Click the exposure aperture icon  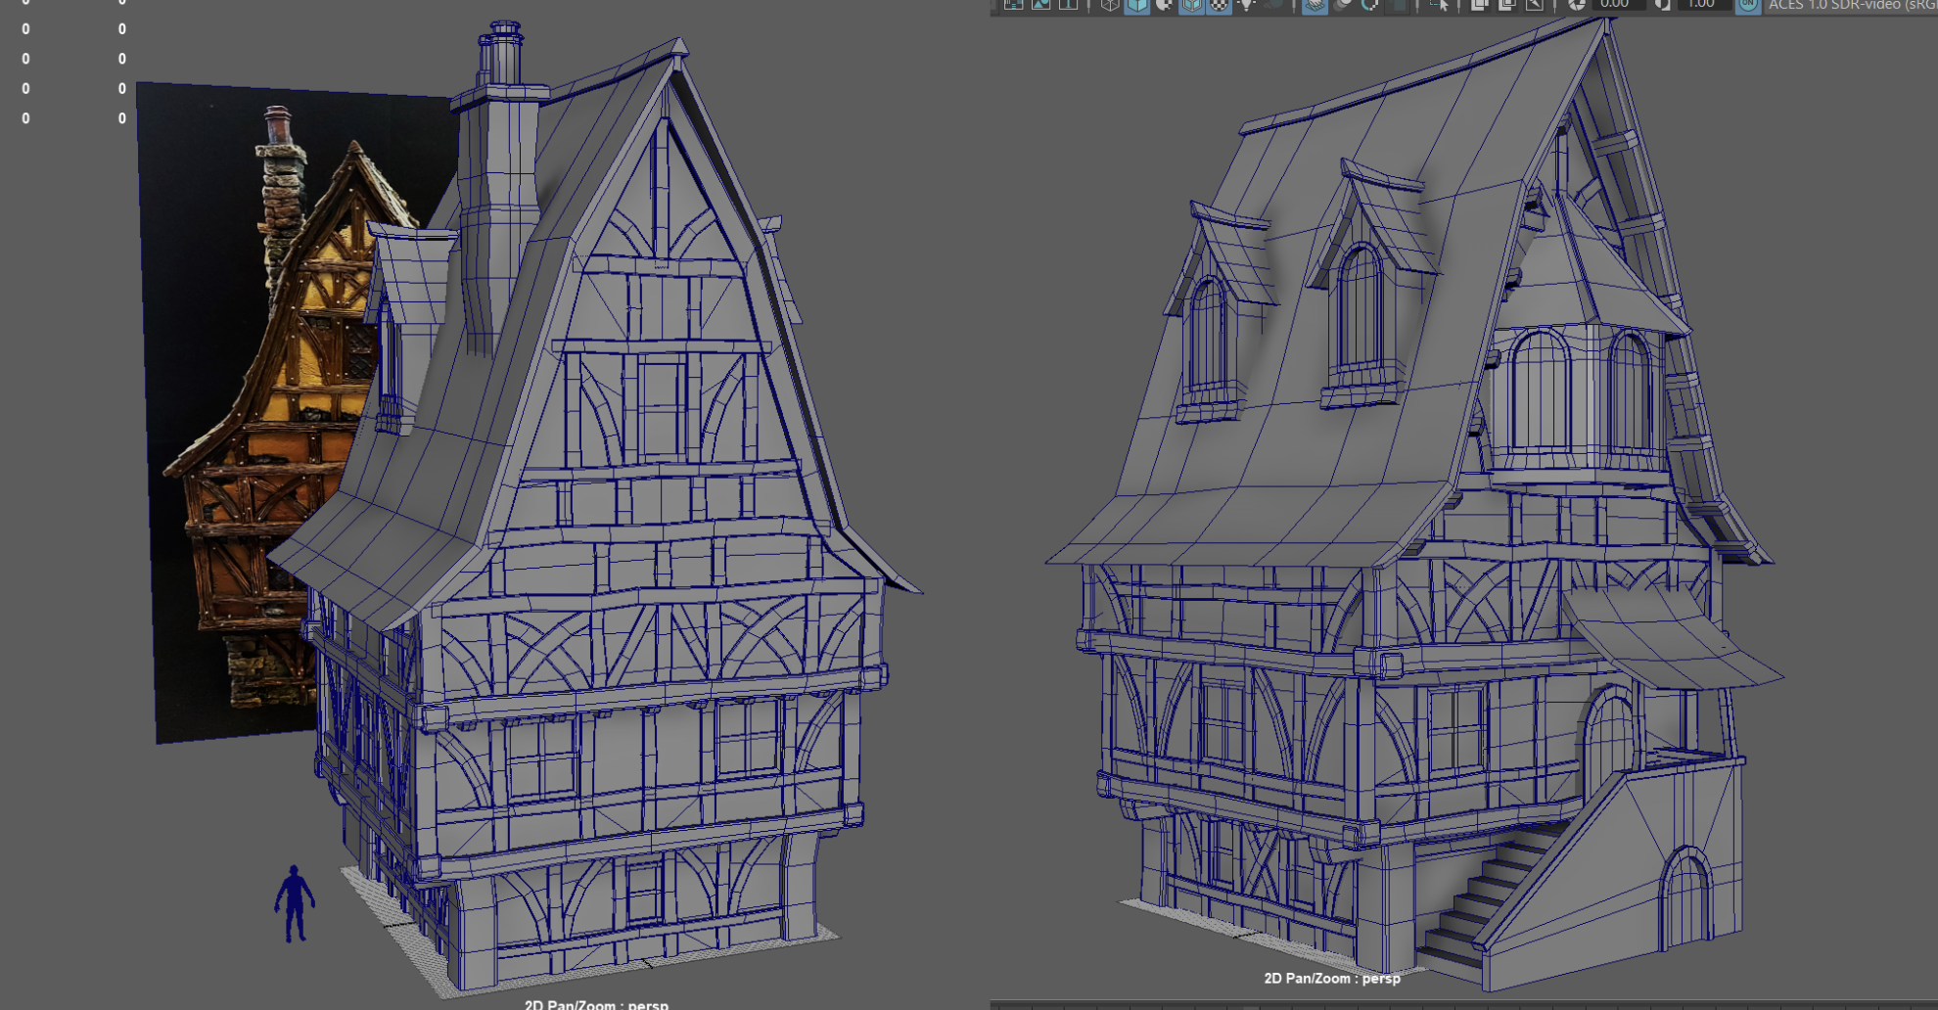point(1576,5)
